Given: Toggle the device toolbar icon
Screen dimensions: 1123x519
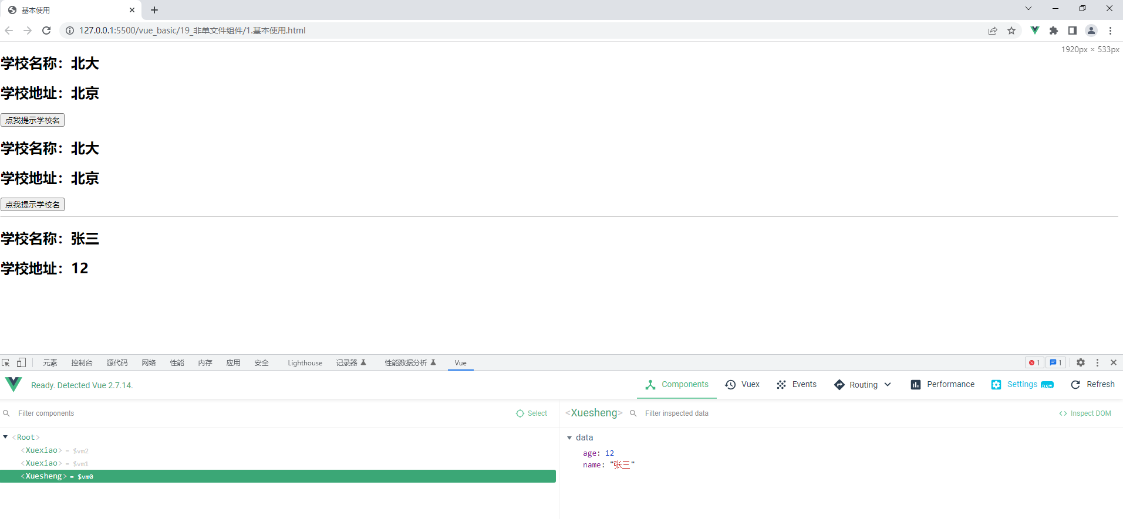Looking at the screenshot, I should (21, 363).
